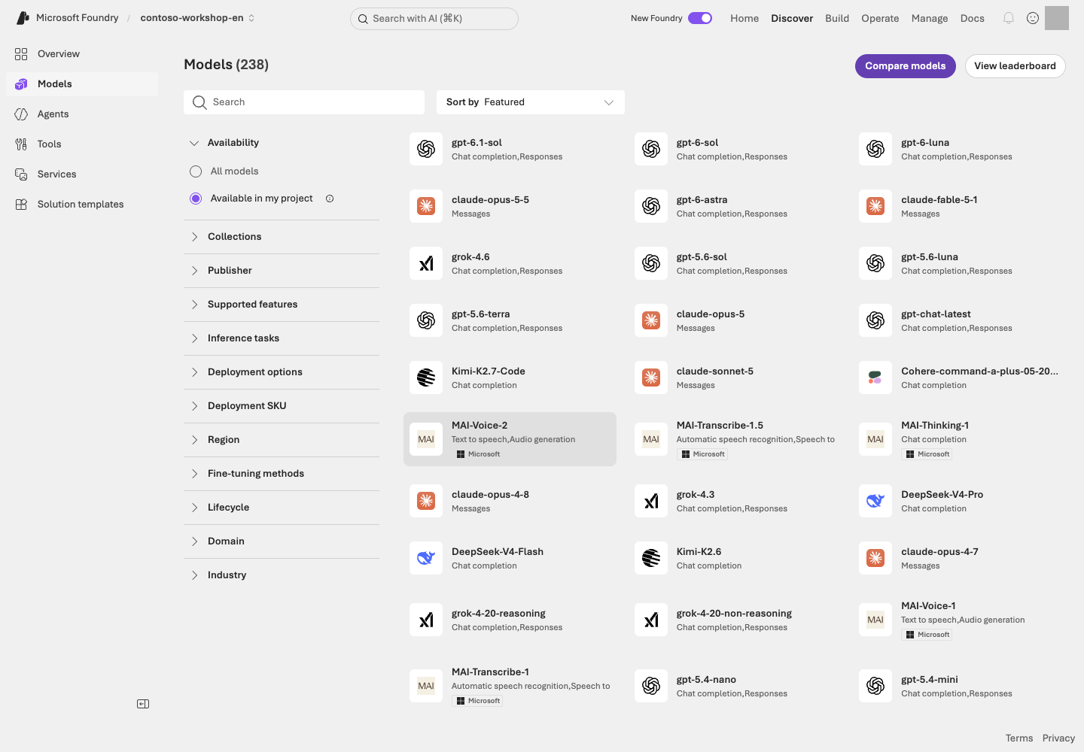Click the Kimi-K2.7-Code model icon
1084x752 pixels.
pos(426,378)
